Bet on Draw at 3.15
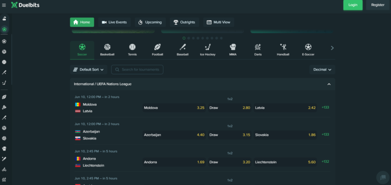The height and width of the screenshot is (185, 391). click(x=230, y=135)
